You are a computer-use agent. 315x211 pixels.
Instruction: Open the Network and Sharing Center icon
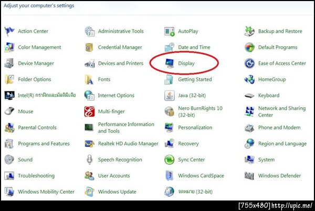[249, 112]
